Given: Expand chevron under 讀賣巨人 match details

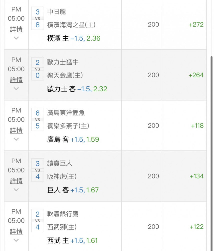Looking at the screenshot, I should pos(16,190).
